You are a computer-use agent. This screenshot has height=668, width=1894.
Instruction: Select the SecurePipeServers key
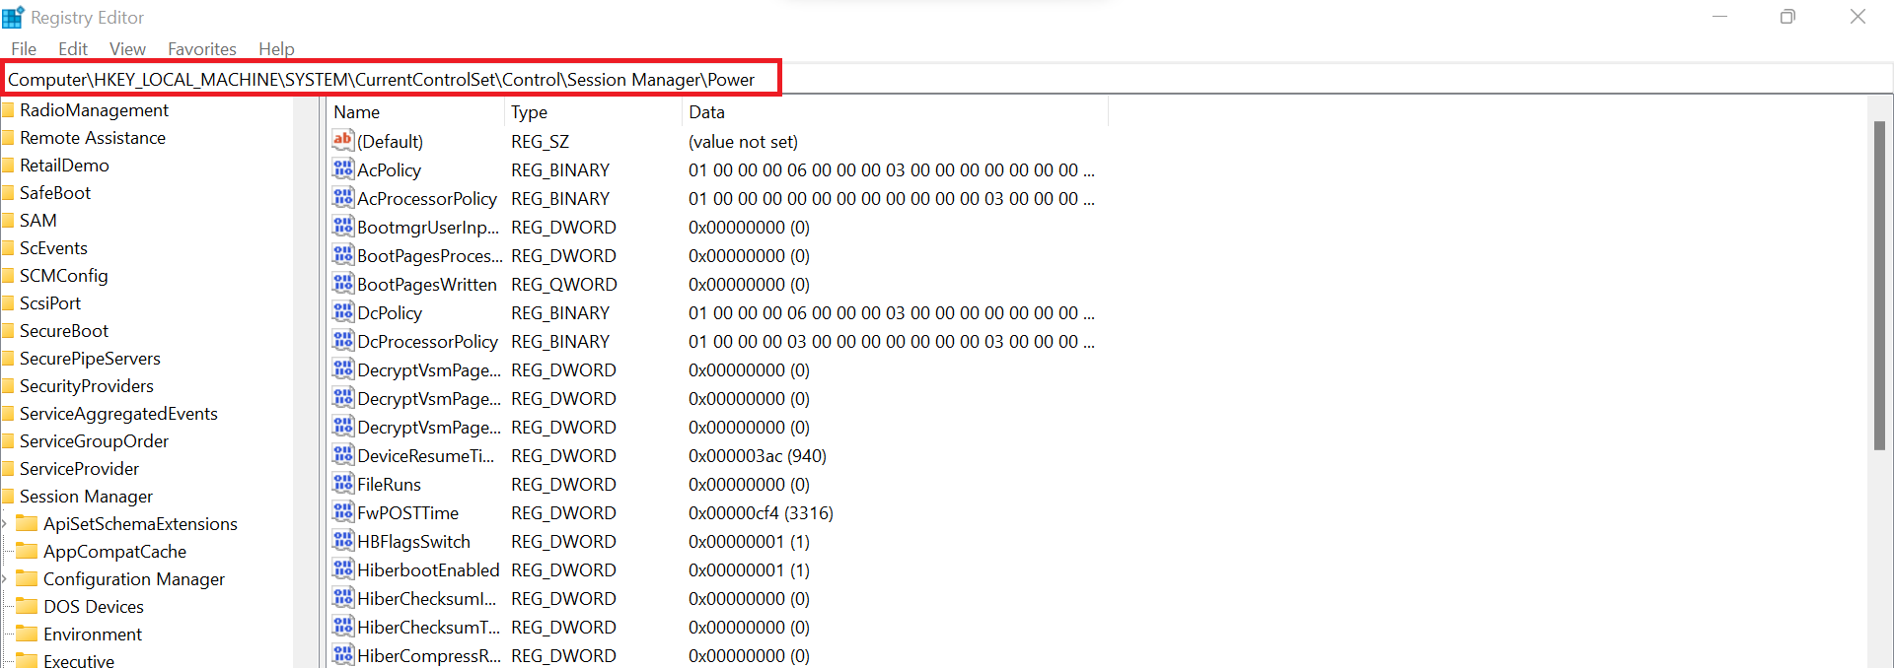click(x=90, y=359)
